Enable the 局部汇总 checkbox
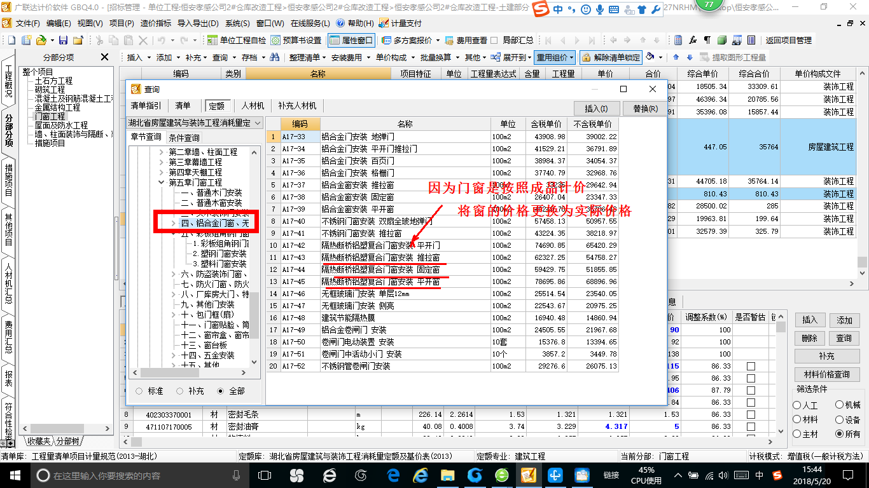869x488 pixels. [x=494, y=40]
